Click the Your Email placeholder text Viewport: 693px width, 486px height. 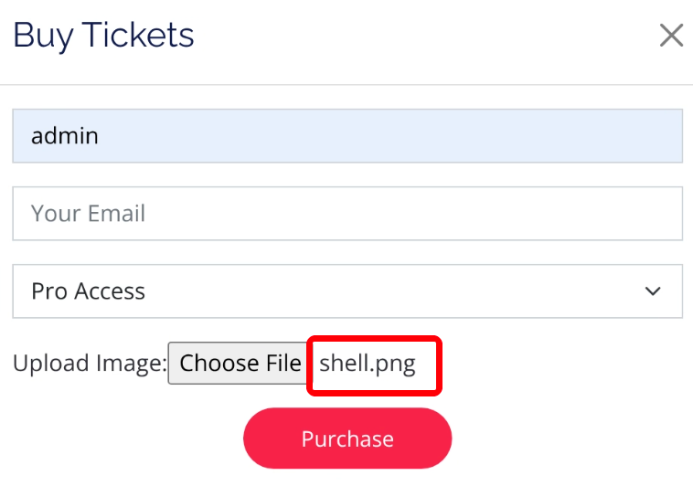(89, 214)
